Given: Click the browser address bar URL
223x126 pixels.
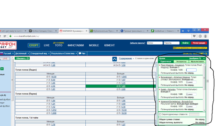Looking at the screenshot, I should point(26,36).
